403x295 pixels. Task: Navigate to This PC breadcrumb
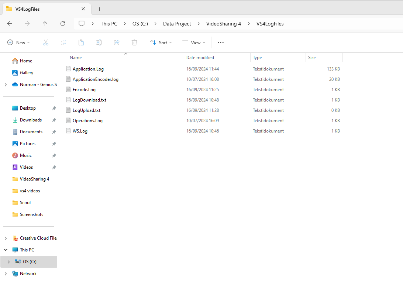pyautogui.click(x=109, y=24)
